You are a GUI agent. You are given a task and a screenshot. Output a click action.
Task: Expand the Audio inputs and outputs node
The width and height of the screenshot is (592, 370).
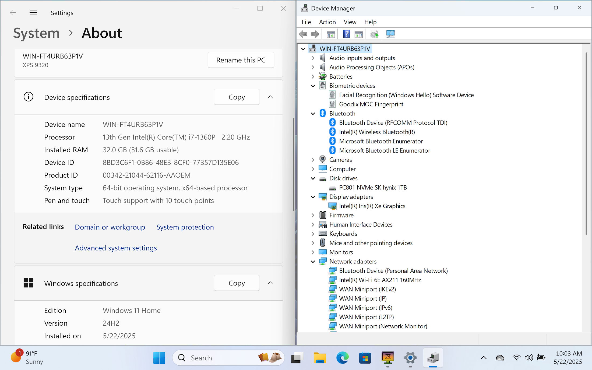point(313,58)
